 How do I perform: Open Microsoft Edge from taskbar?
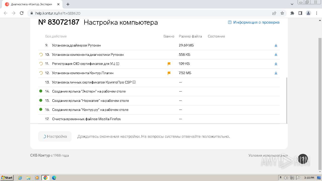pyautogui.click(x=54, y=178)
